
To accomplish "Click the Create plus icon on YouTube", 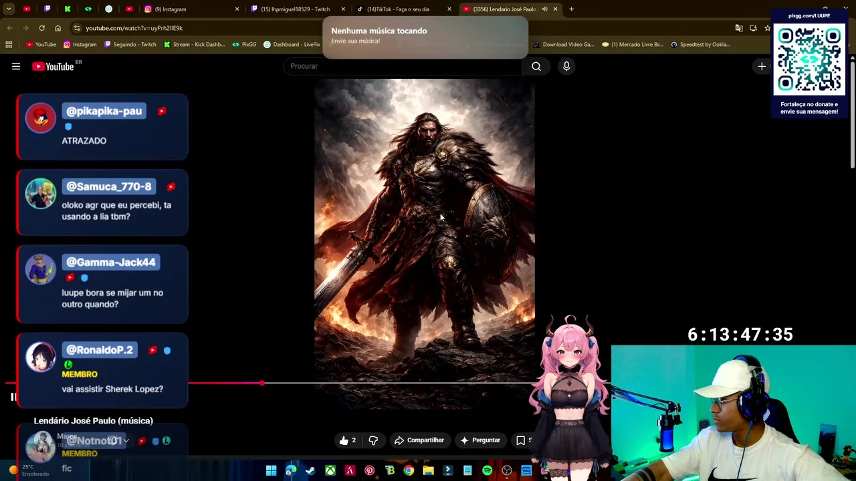I will coord(762,66).
